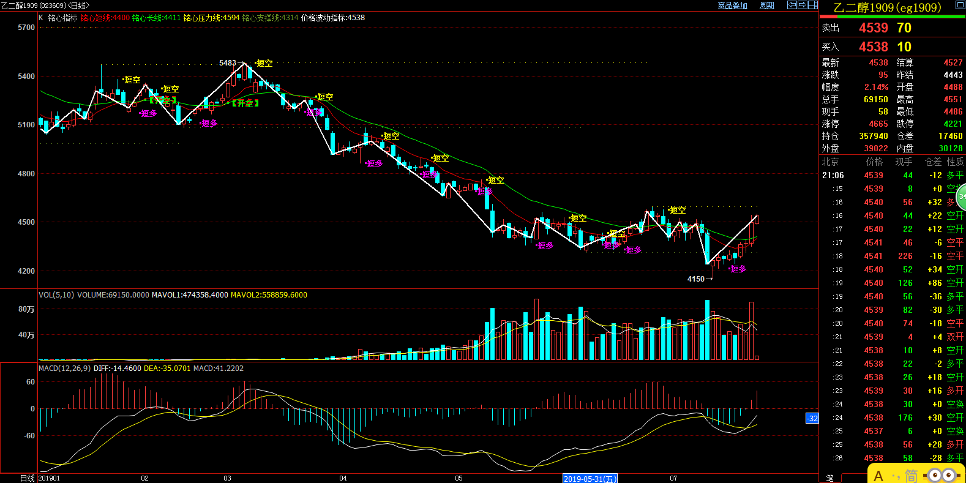Click the 201901 time axis label

[x=49, y=478]
